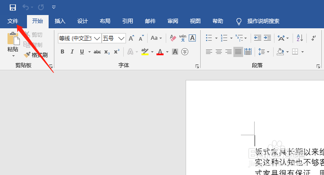Click the 格式刷 Format Painter button
Viewport: 324px width, 175px height.
(35, 55)
